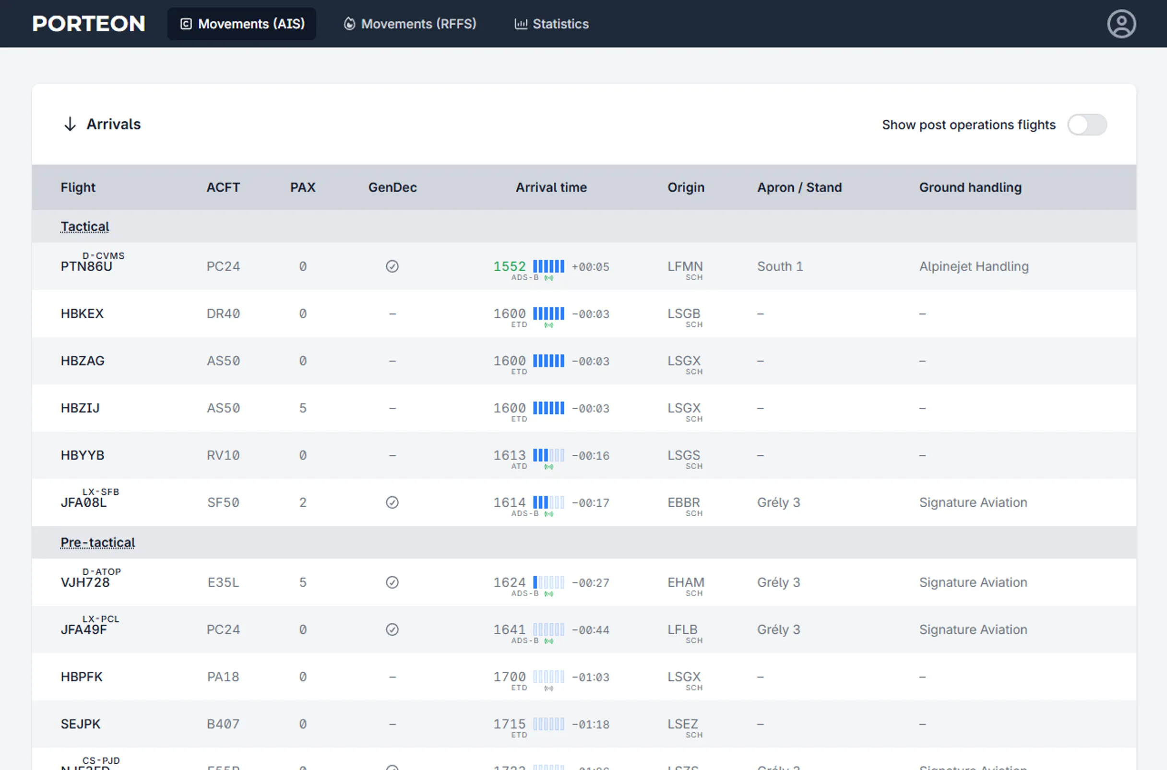Click the Arrivals down-arrow to collapse arrivals

[x=70, y=124]
